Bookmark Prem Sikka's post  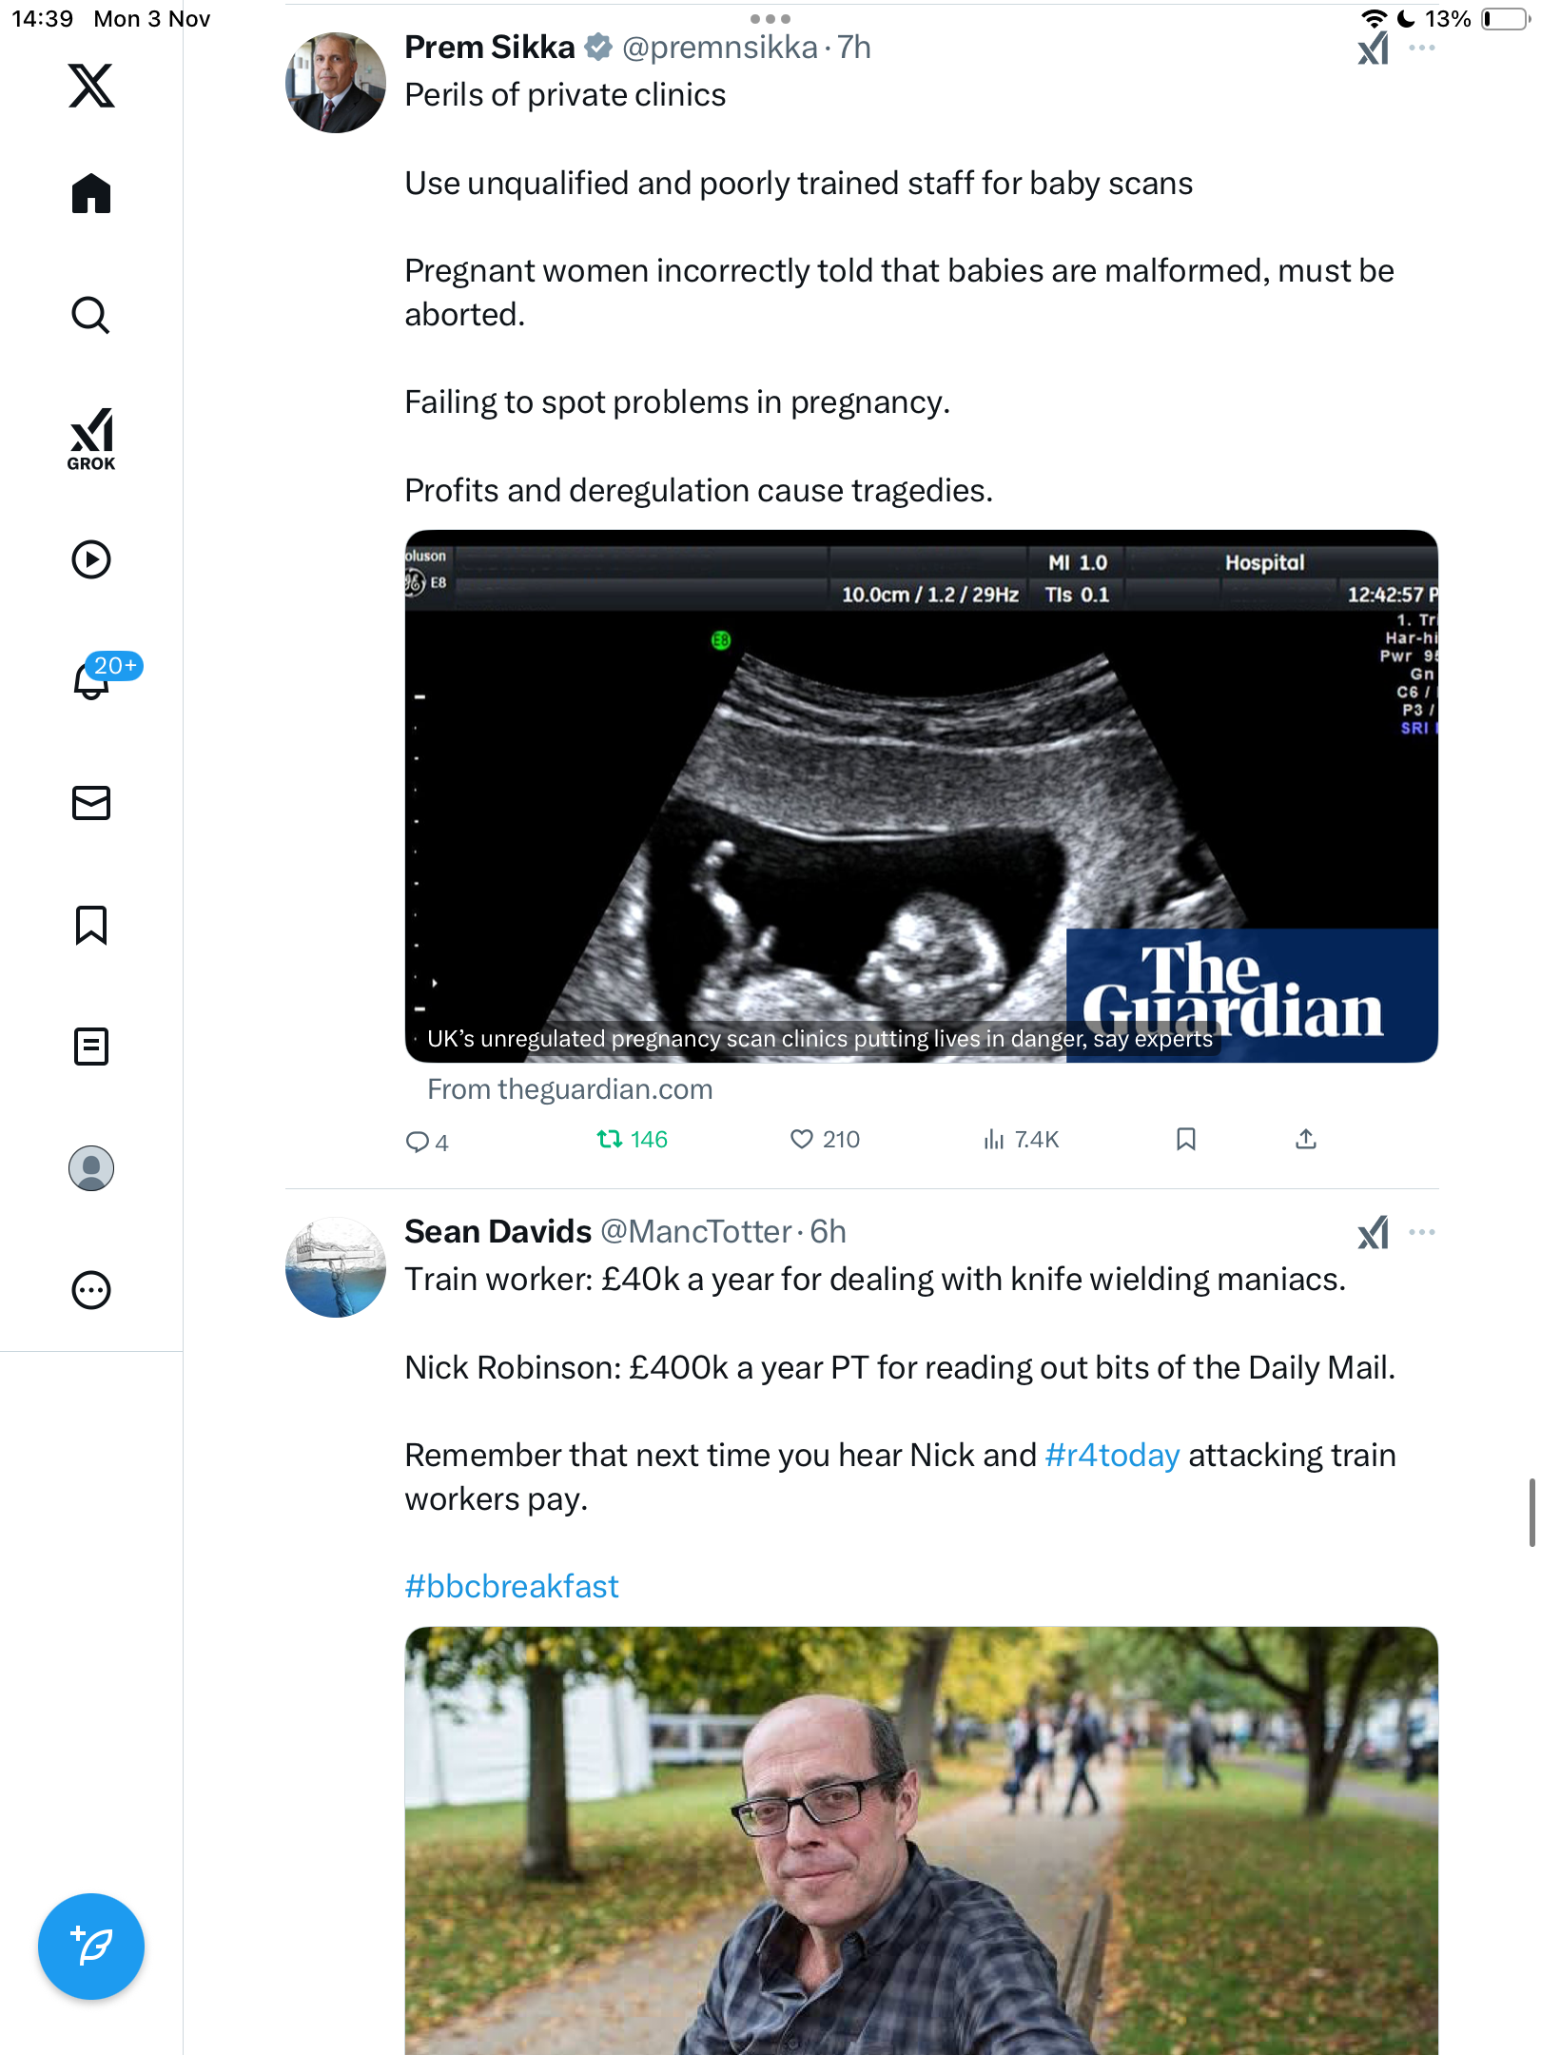click(1185, 1139)
